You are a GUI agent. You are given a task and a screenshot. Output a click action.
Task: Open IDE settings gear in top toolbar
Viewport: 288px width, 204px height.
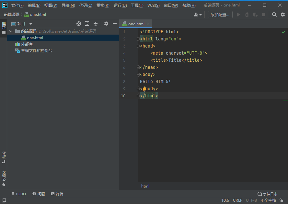tap(282, 15)
